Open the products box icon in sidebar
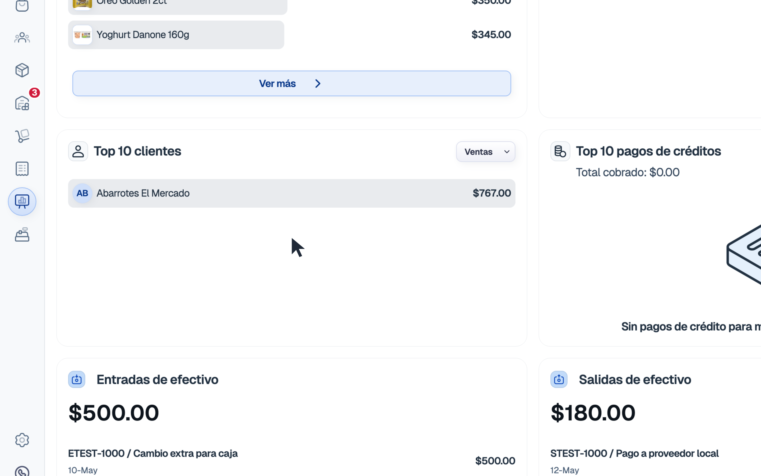Screen dimensions: 761x476 22,70
